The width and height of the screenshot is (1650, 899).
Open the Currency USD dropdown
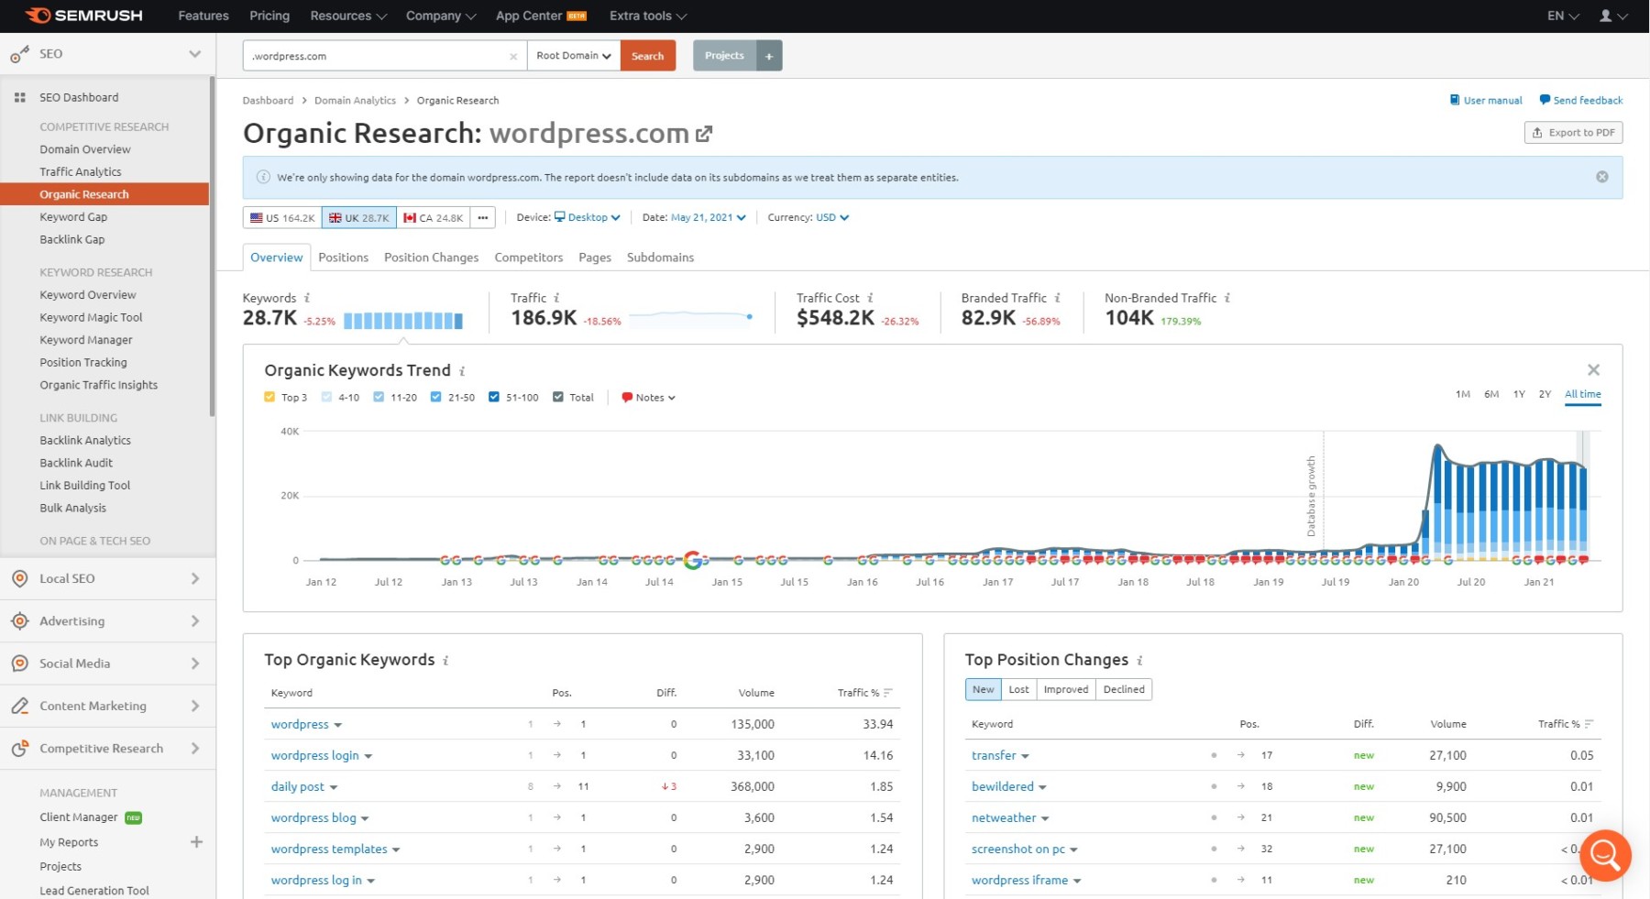[832, 217]
